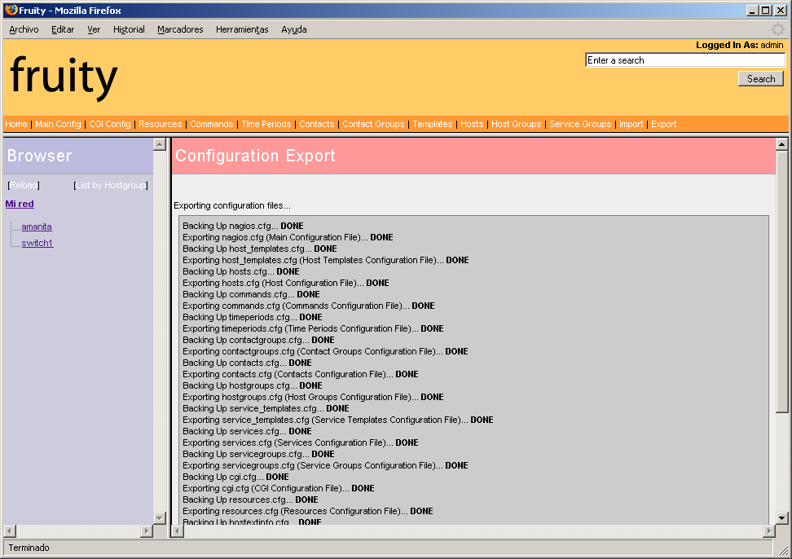
Task: Click the 'Backing Up nagios.cfg... DONE' line
Action: tap(243, 226)
